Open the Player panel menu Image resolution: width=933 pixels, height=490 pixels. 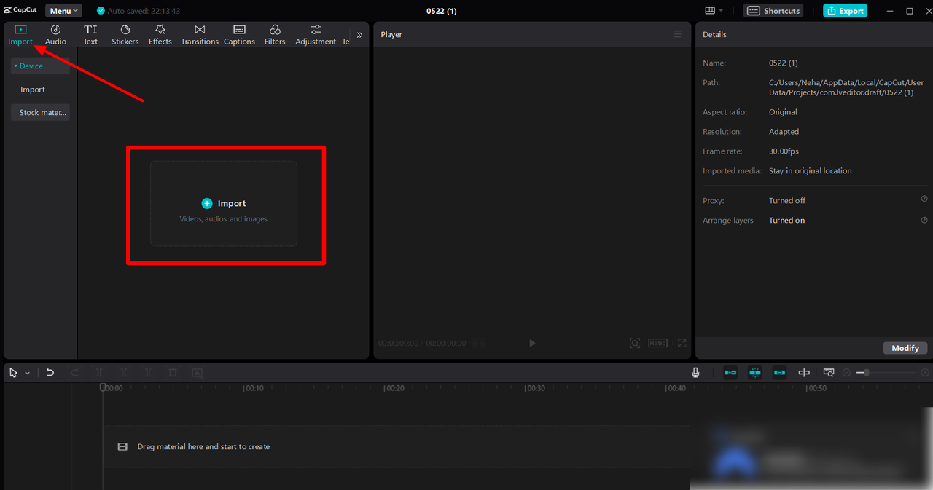tap(677, 34)
